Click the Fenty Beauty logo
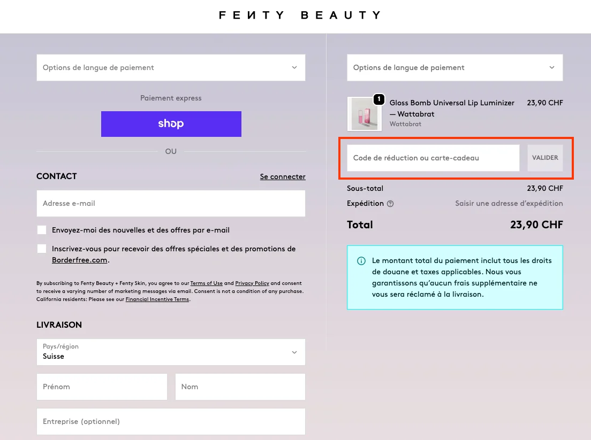The height and width of the screenshot is (440, 591). tap(299, 14)
